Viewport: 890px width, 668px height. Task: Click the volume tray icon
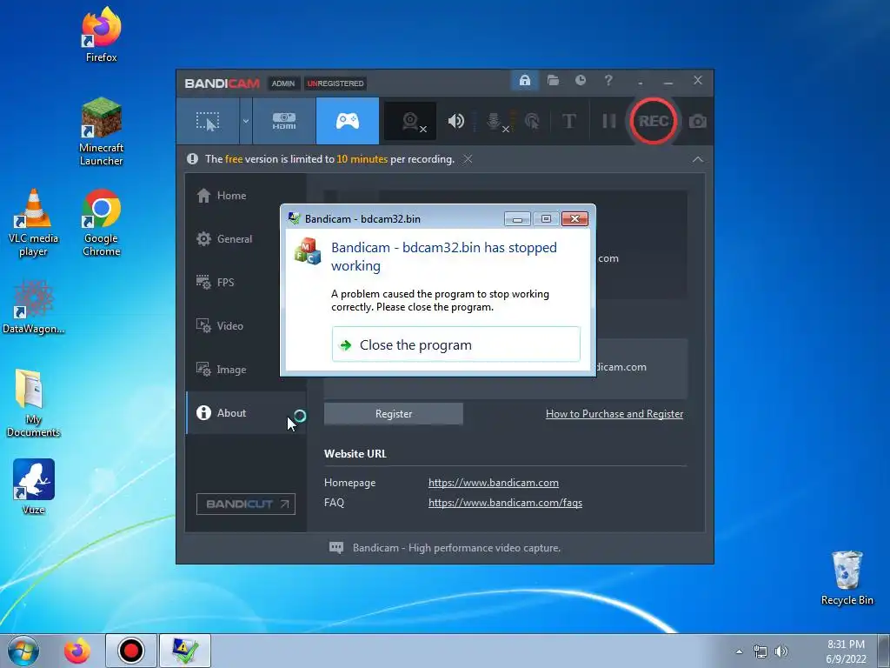coord(781,651)
